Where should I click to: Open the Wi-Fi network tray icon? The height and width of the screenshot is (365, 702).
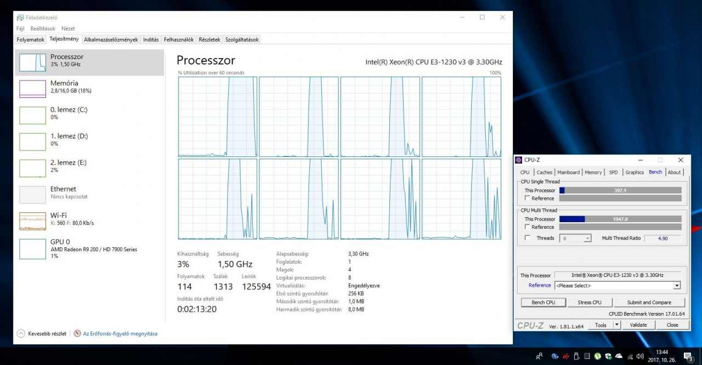coord(630,356)
